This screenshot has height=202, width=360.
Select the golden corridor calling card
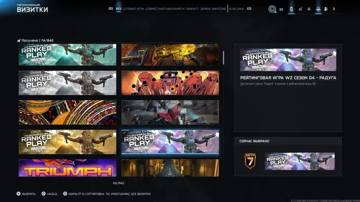(x=170, y=168)
